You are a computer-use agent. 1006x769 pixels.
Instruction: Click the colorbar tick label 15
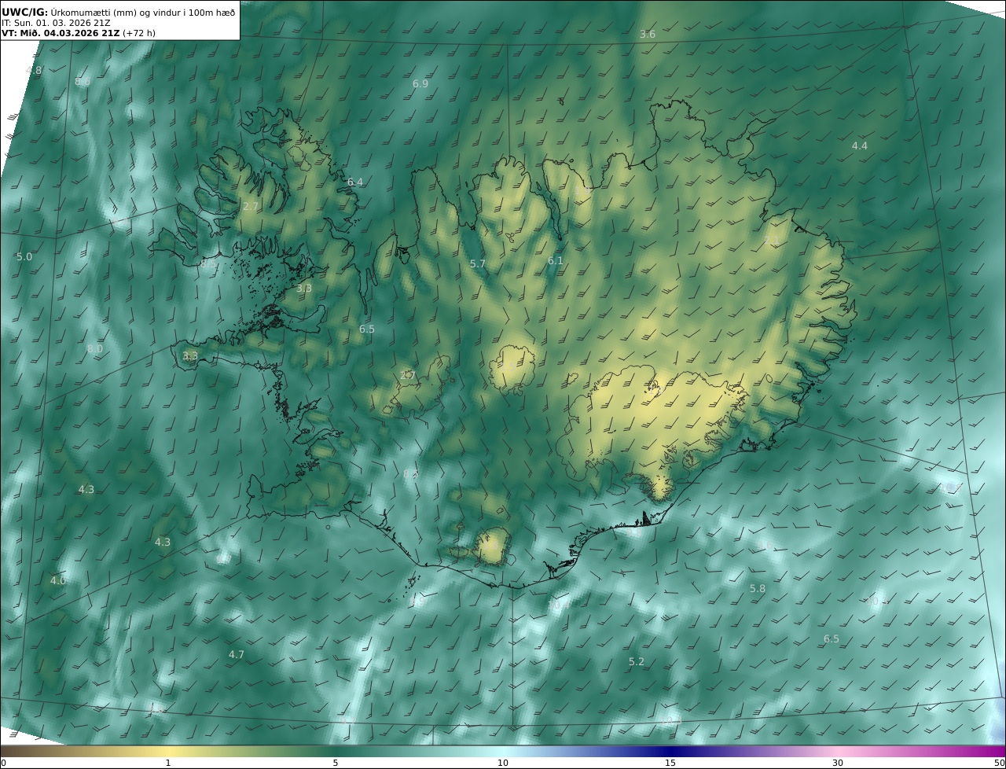pos(670,763)
